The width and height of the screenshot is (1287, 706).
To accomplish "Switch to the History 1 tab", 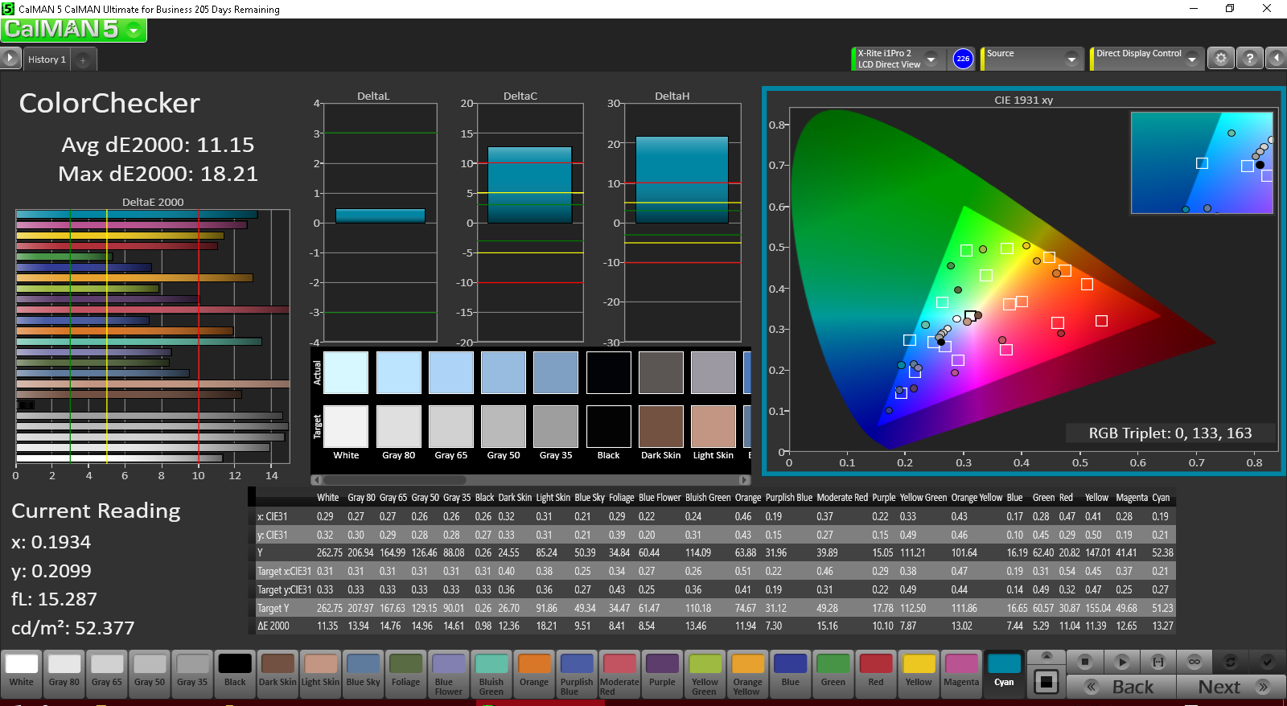I will [47, 60].
